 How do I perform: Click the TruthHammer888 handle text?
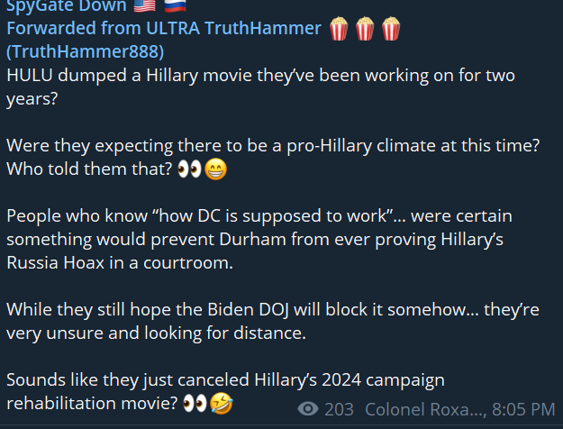(85, 51)
